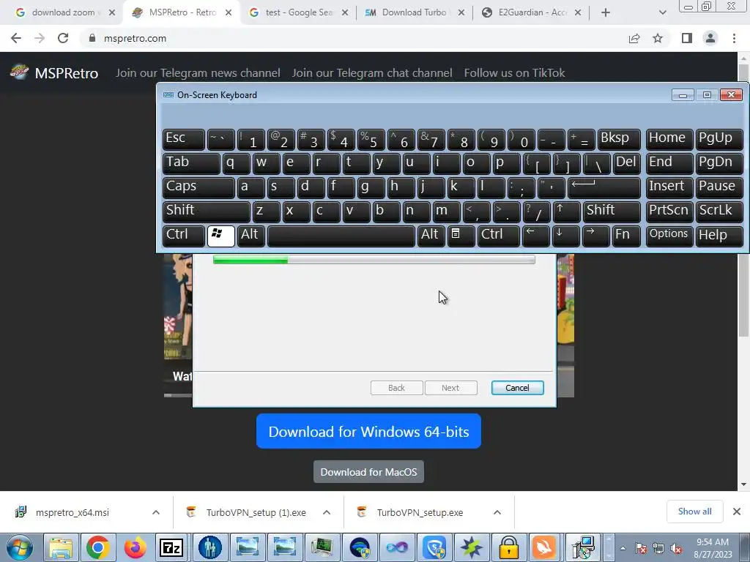Click the address bar showing mspretro.com
This screenshot has width=750, height=562.
click(354, 38)
